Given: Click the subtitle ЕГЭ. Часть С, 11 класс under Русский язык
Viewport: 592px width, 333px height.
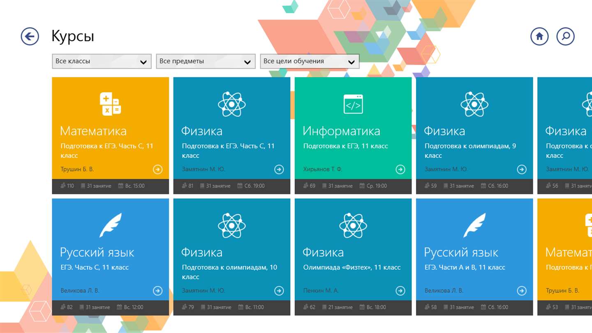Looking at the screenshot, I should coord(95,267).
